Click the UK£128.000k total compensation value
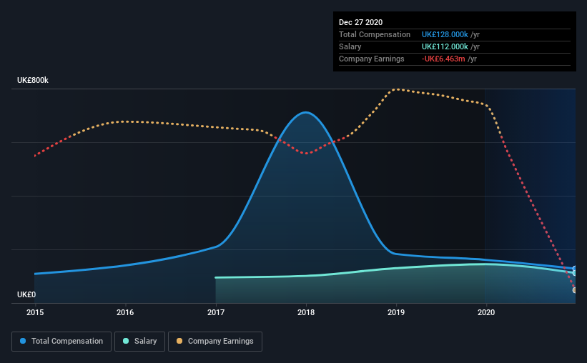The image size is (587, 363). 445,34
